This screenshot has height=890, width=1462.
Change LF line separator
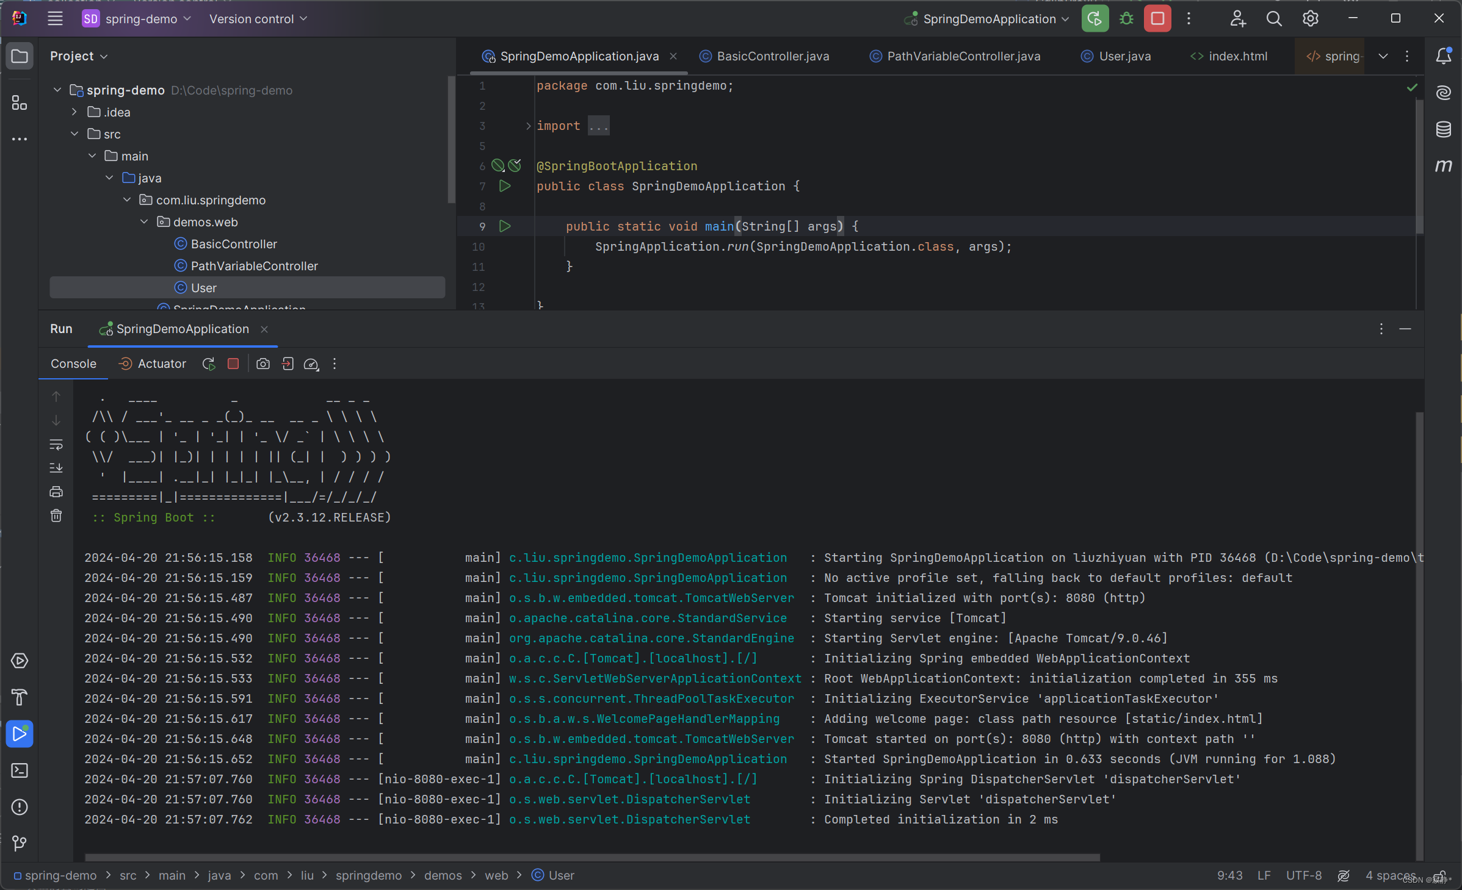[1264, 875]
